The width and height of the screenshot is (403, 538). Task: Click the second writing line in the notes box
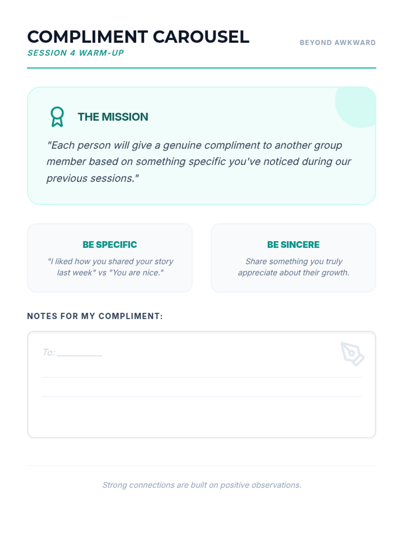(201, 396)
